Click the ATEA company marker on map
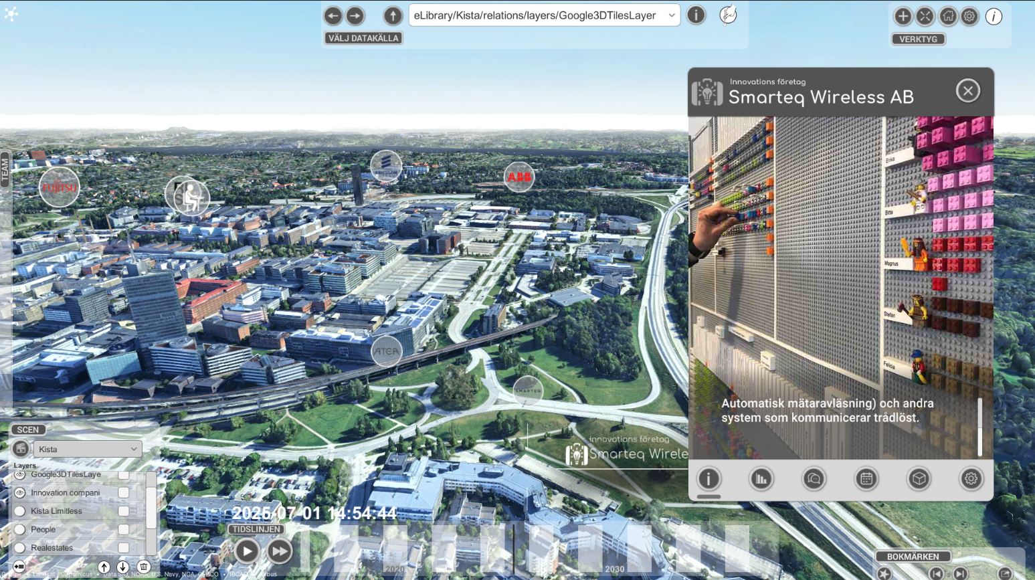This screenshot has height=580, width=1035. coord(386,351)
